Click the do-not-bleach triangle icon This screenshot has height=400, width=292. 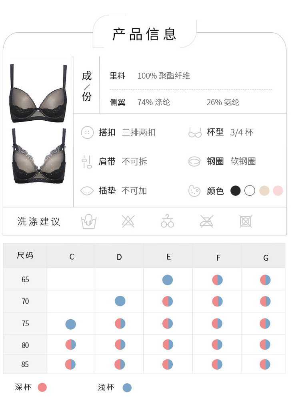pos(128,221)
